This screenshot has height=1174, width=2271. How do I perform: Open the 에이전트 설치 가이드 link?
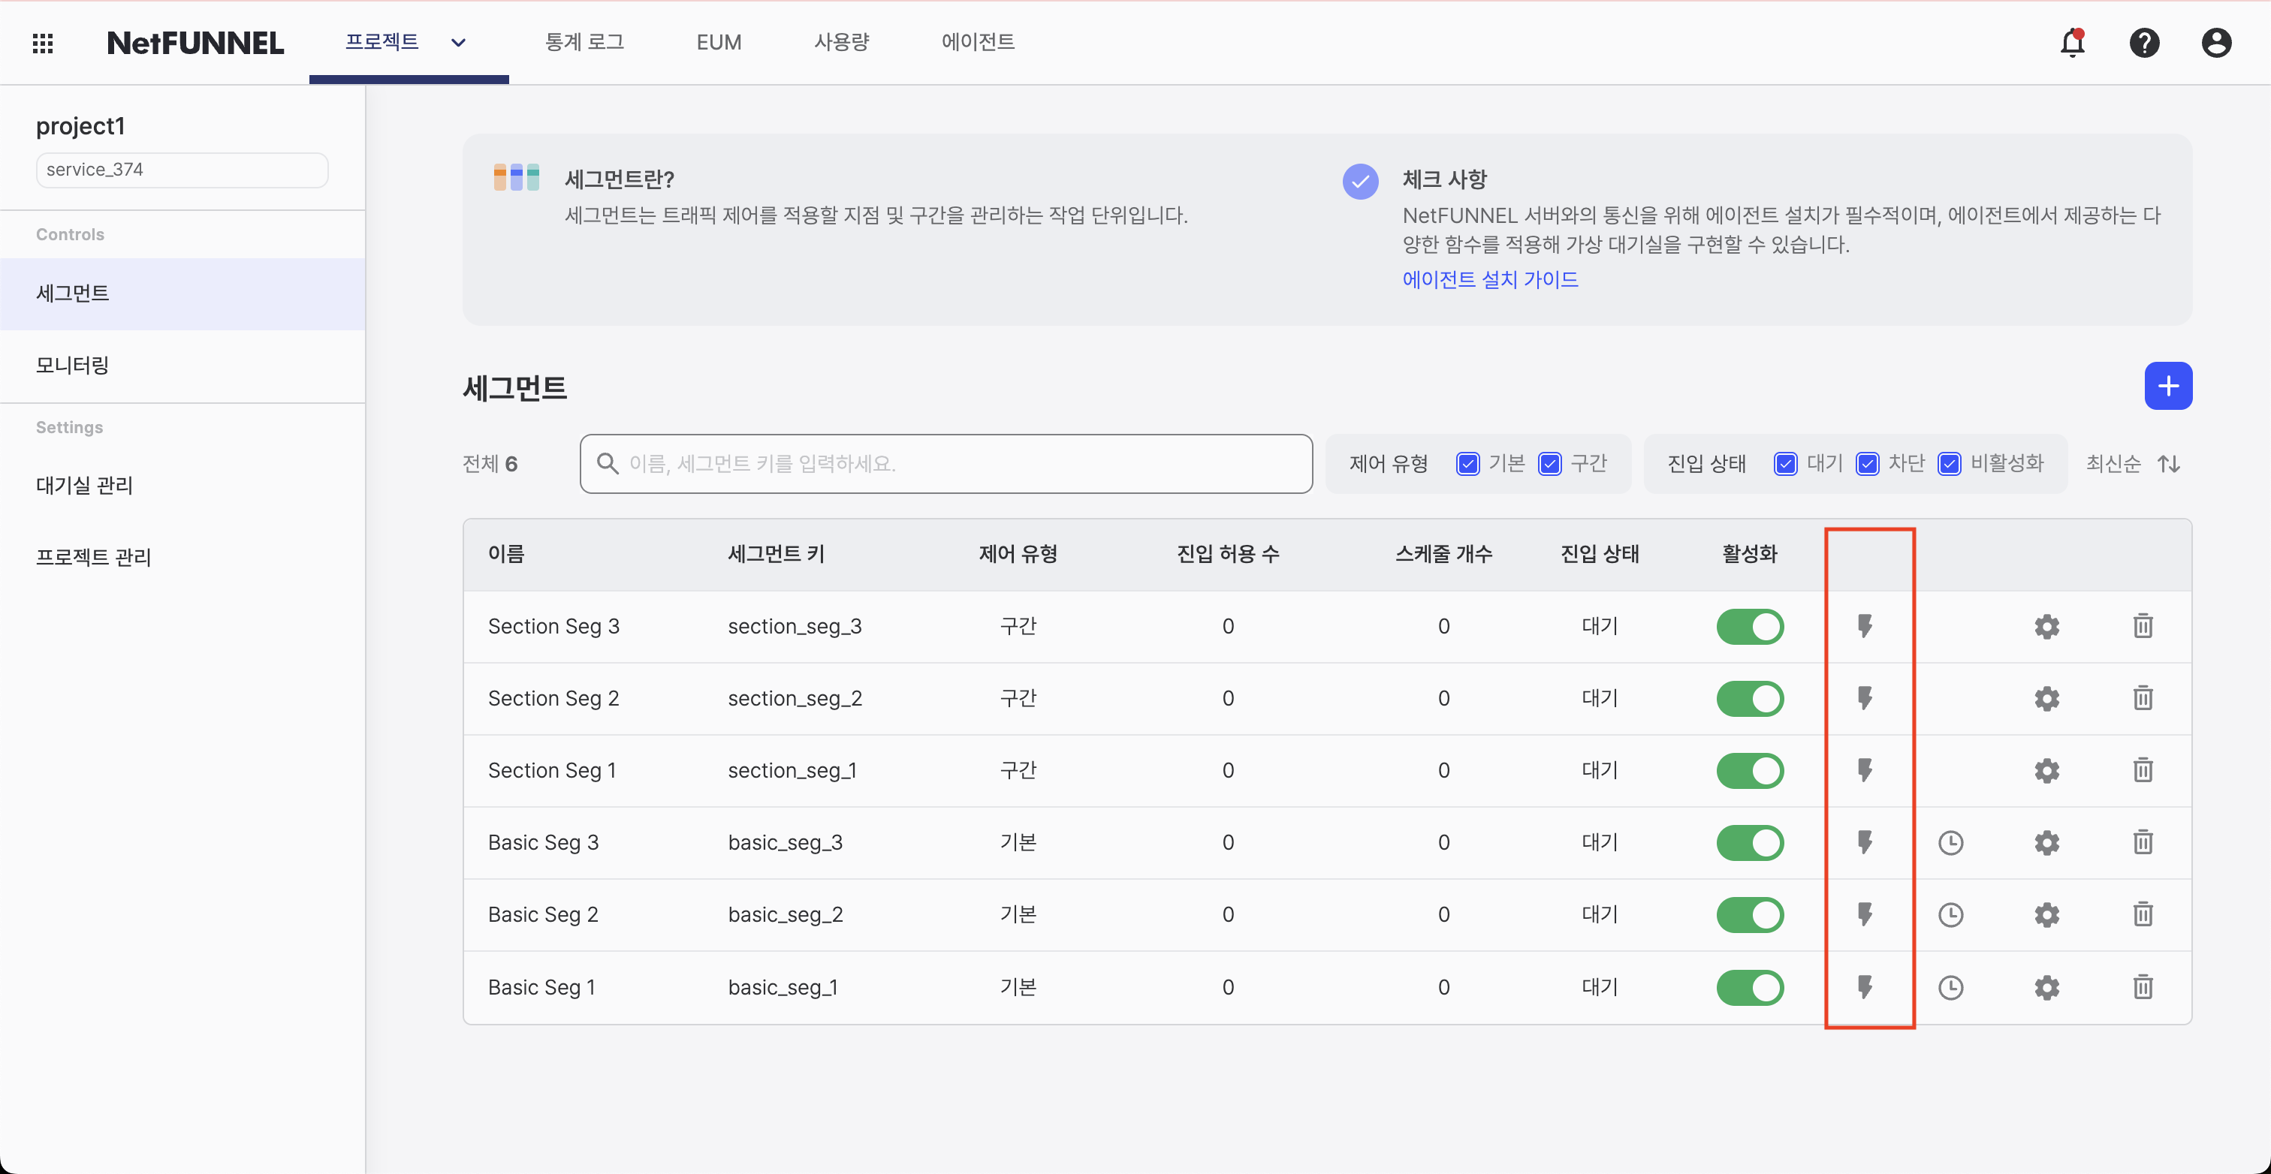coord(1491,279)
